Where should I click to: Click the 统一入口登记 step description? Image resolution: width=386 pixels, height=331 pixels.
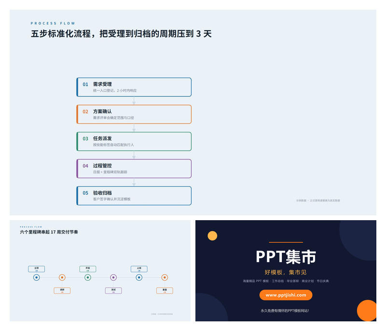115,91
